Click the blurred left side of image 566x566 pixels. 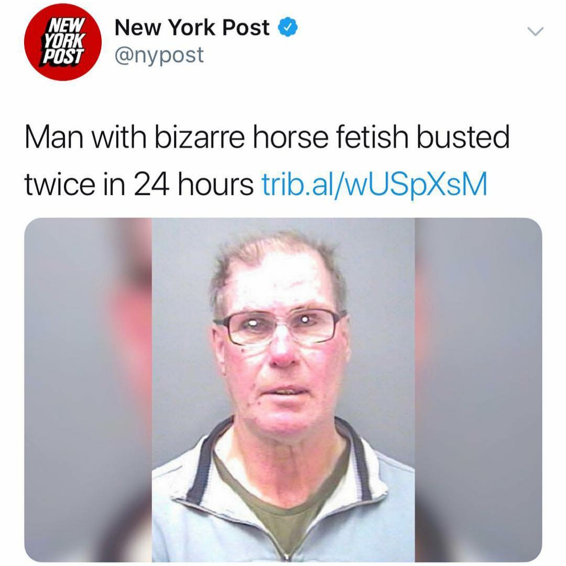88,390
